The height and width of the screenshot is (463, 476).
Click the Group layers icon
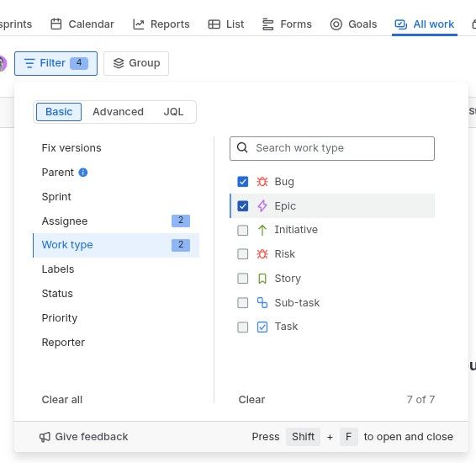click(119, 63)
